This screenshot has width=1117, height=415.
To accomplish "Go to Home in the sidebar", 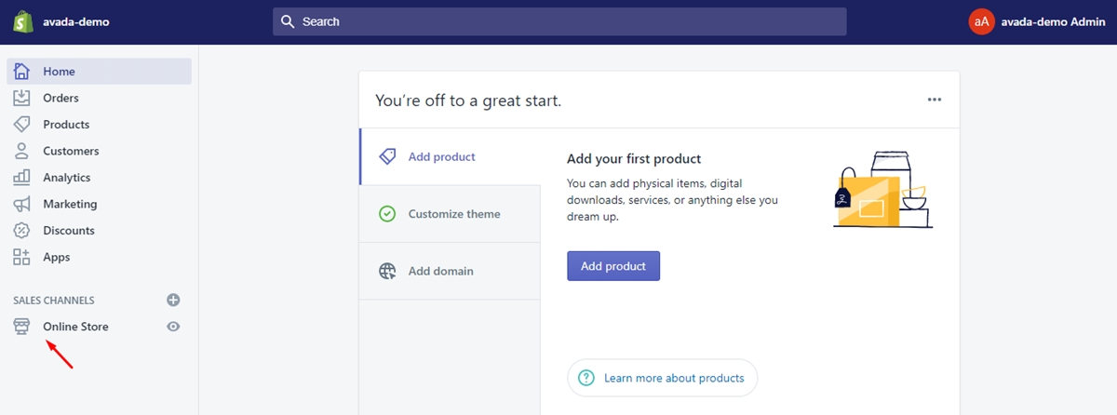I will click(100, 72).
